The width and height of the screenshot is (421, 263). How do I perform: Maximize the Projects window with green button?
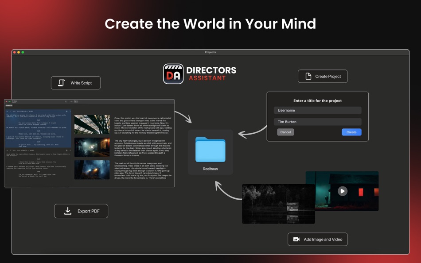[23, 52]
